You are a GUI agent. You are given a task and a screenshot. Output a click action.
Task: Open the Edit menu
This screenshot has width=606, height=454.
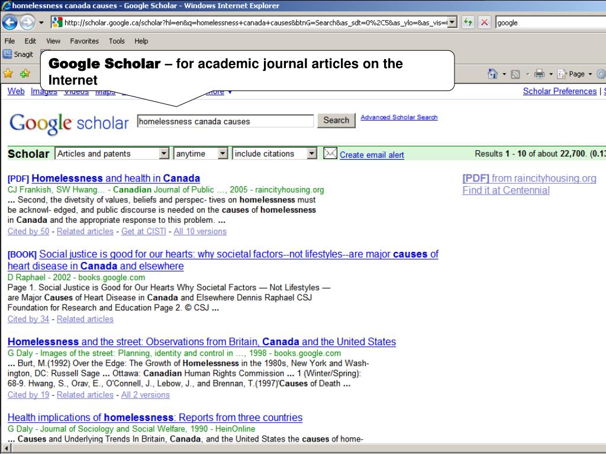point(30,41)
